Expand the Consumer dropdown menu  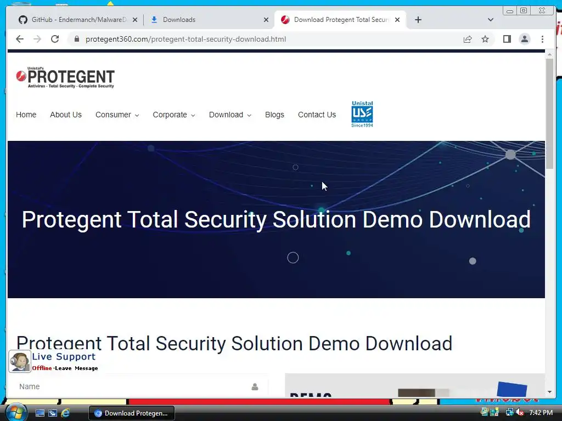pyautogui.click(x=117, y=115)
